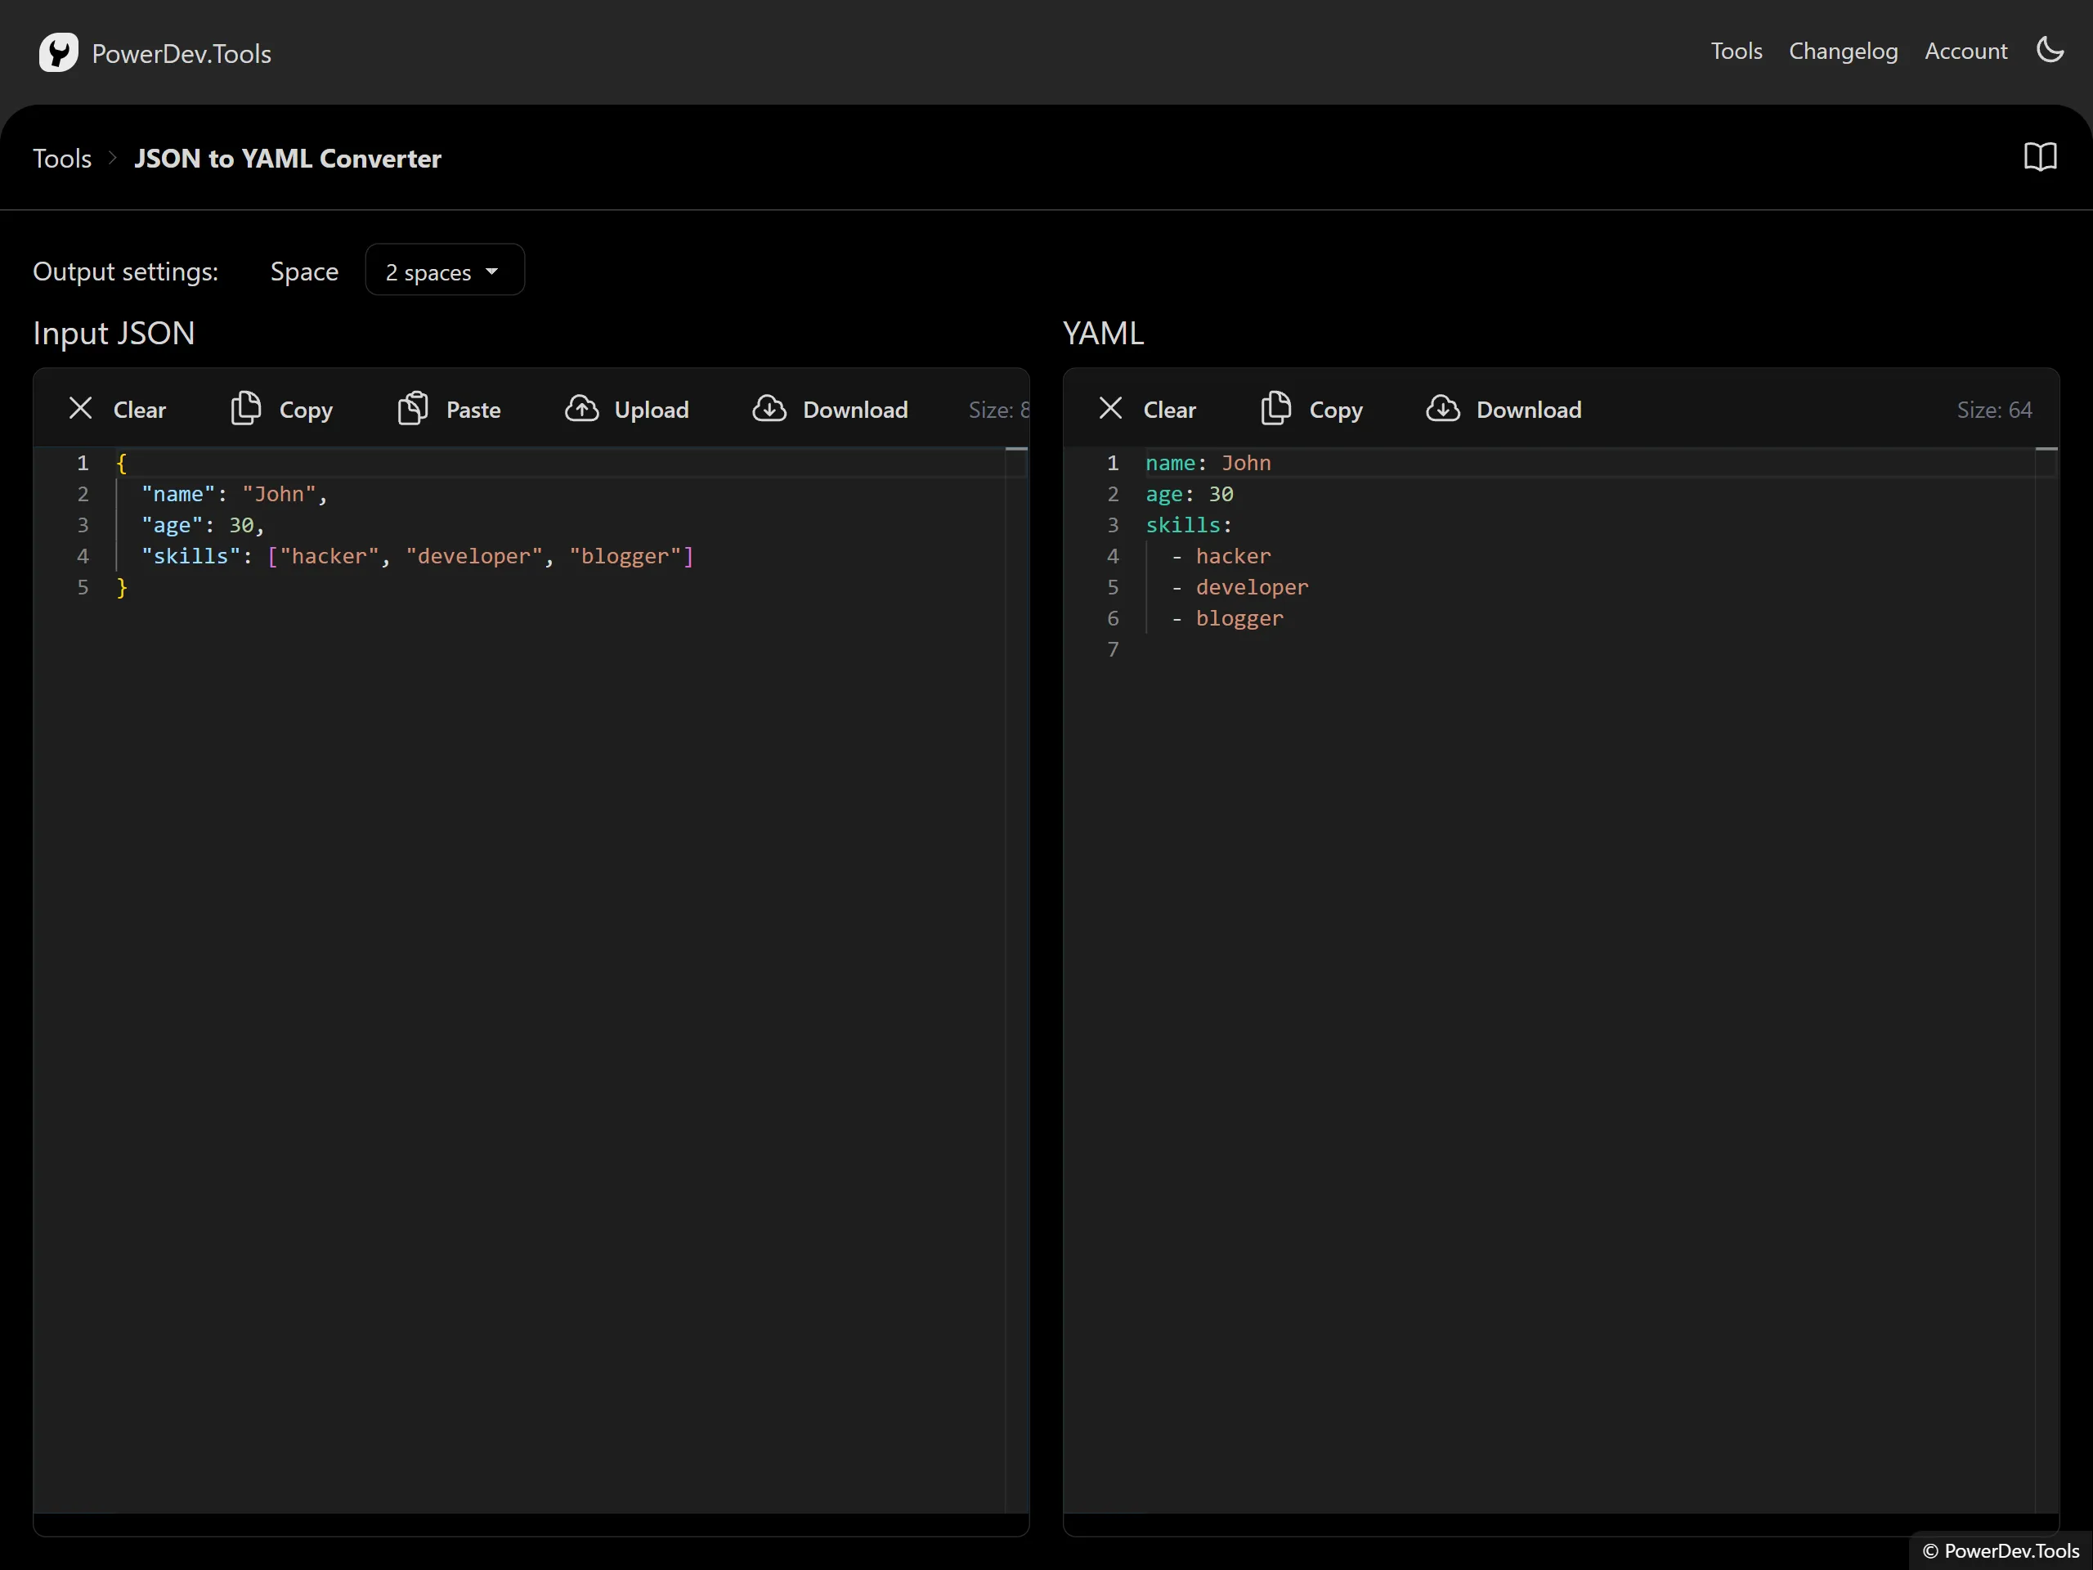Screen dimensions: 2093x1570
Task: Open the Changelog page
Action: click(1842, 51)
